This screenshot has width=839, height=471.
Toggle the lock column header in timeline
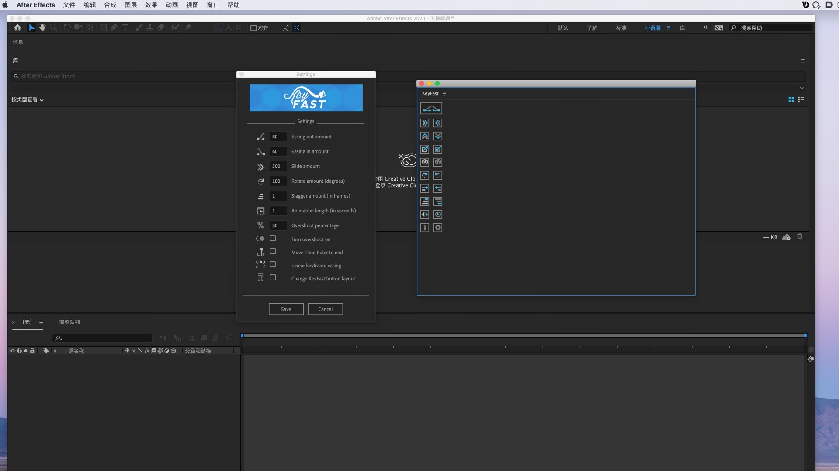click(32, 351)
